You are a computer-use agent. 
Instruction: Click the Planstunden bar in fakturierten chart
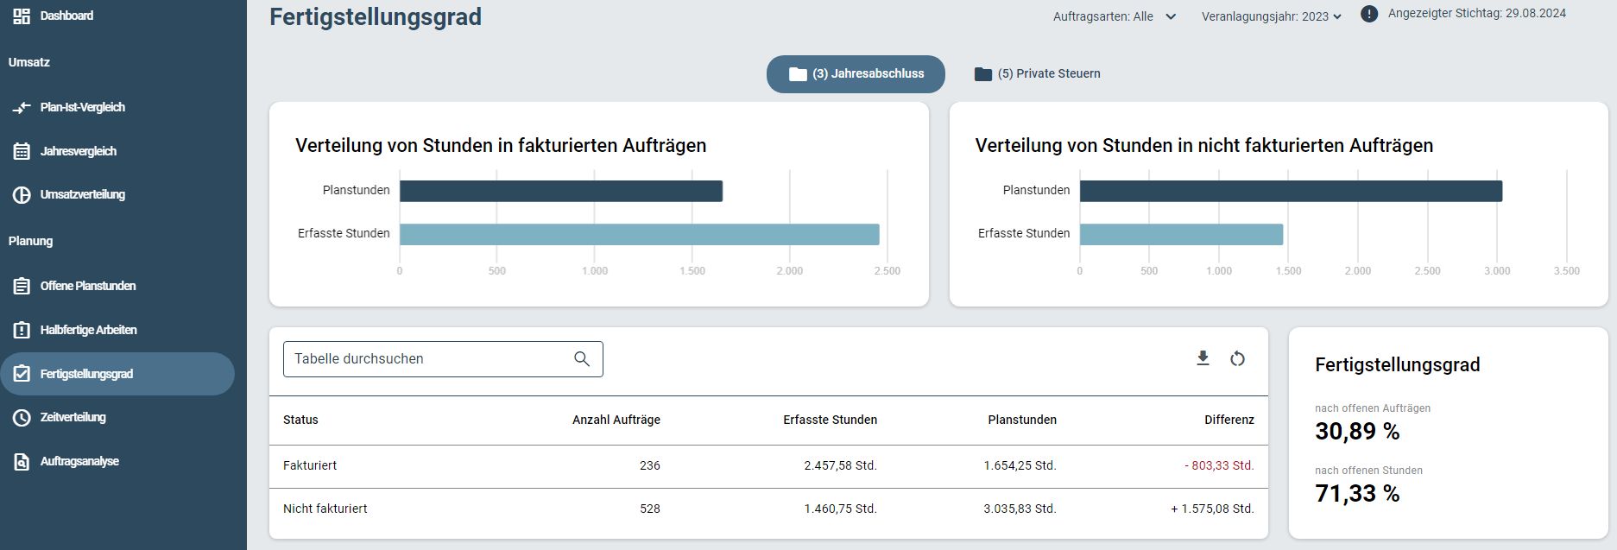pos(561,191)
